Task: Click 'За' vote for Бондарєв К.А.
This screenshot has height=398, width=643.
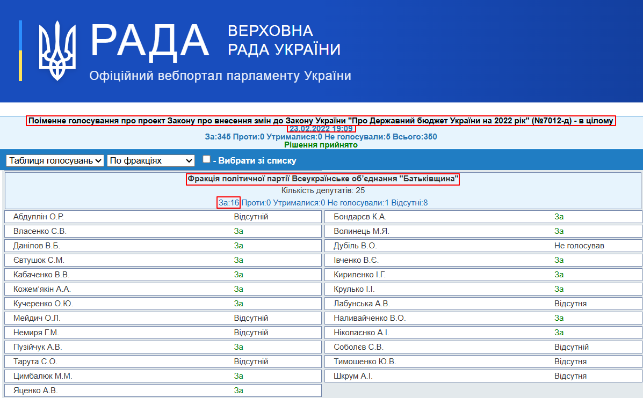Action: (559, 217)
